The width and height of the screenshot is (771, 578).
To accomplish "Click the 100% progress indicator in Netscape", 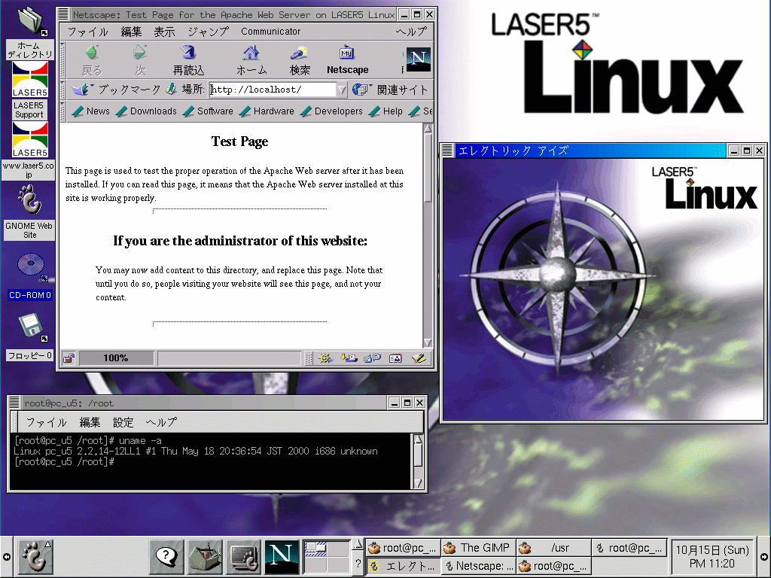I will coord(116,358).
